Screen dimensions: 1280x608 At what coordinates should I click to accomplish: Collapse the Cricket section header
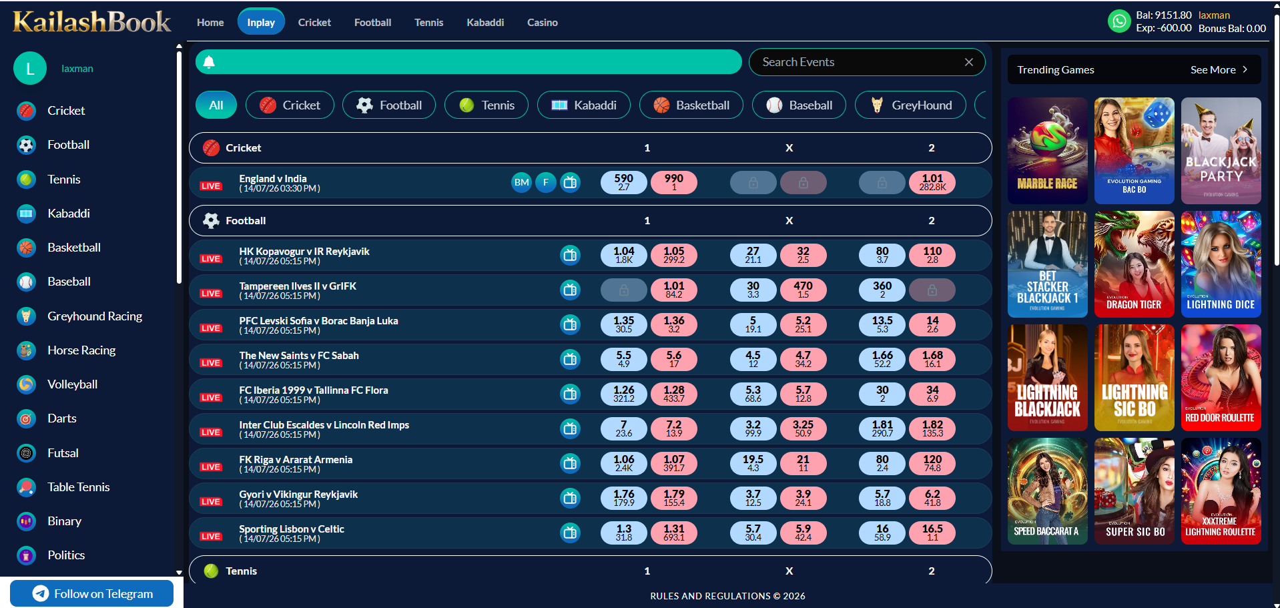(x=591, y=147)
